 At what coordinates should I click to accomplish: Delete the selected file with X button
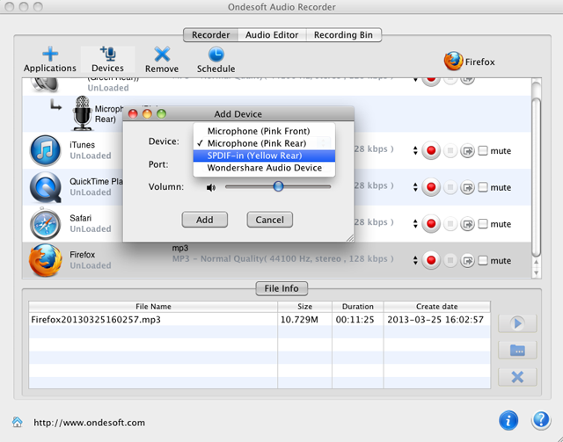point(516,376)
